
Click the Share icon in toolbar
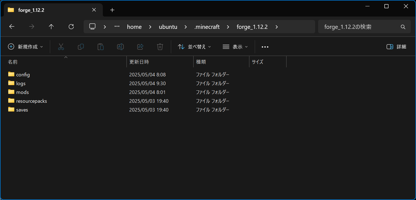click(x=140, y=47)
